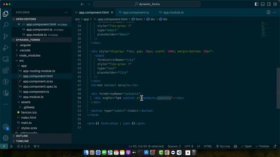Switch to app.component.html tab
Image resolution: width=280 pixels, height=157 pixels.
coord(94,12)
